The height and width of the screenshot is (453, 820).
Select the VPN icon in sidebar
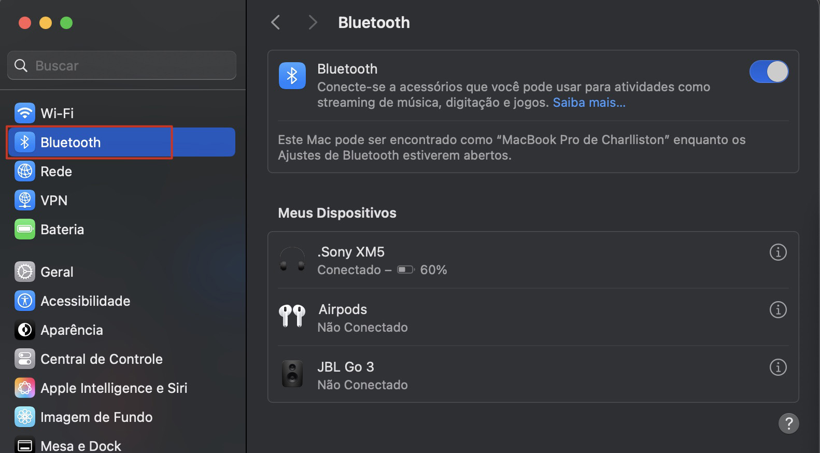pos(24,200)
